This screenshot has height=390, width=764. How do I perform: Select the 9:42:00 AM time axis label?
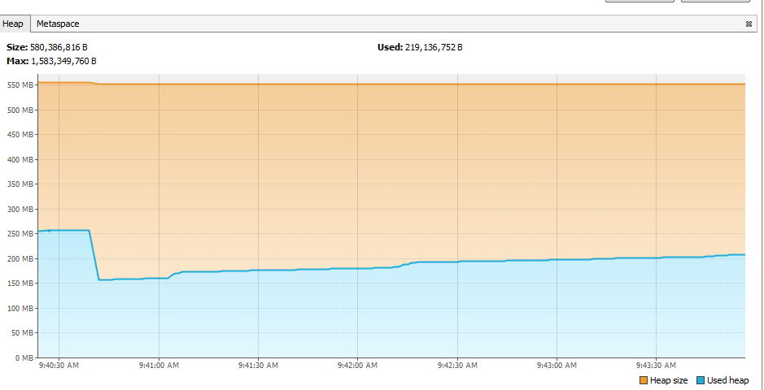click(x=357, y=366)
